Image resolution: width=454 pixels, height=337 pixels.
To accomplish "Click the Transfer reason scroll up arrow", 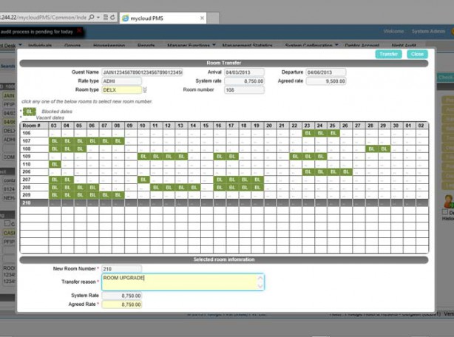I will [x=260, y=278].
